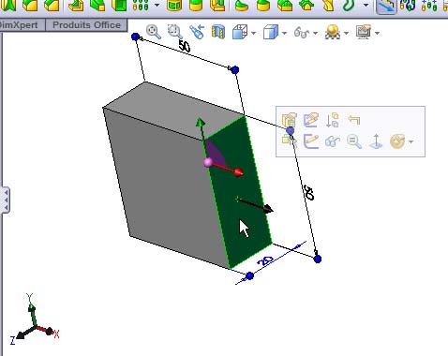
Task: Open the Display Style dropdown arrow
Action: 284,33
